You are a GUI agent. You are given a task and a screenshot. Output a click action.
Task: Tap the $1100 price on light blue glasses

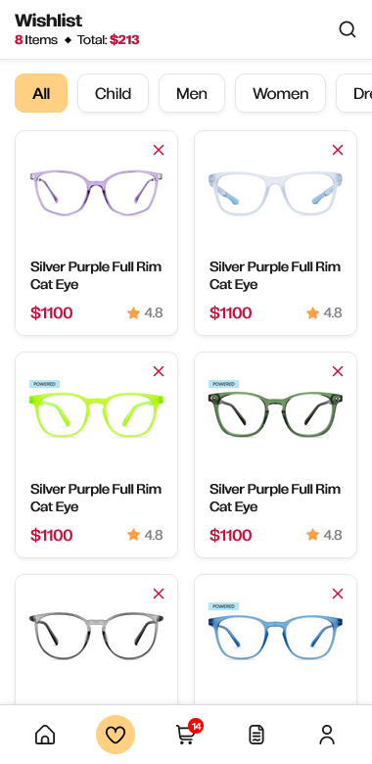230,312
